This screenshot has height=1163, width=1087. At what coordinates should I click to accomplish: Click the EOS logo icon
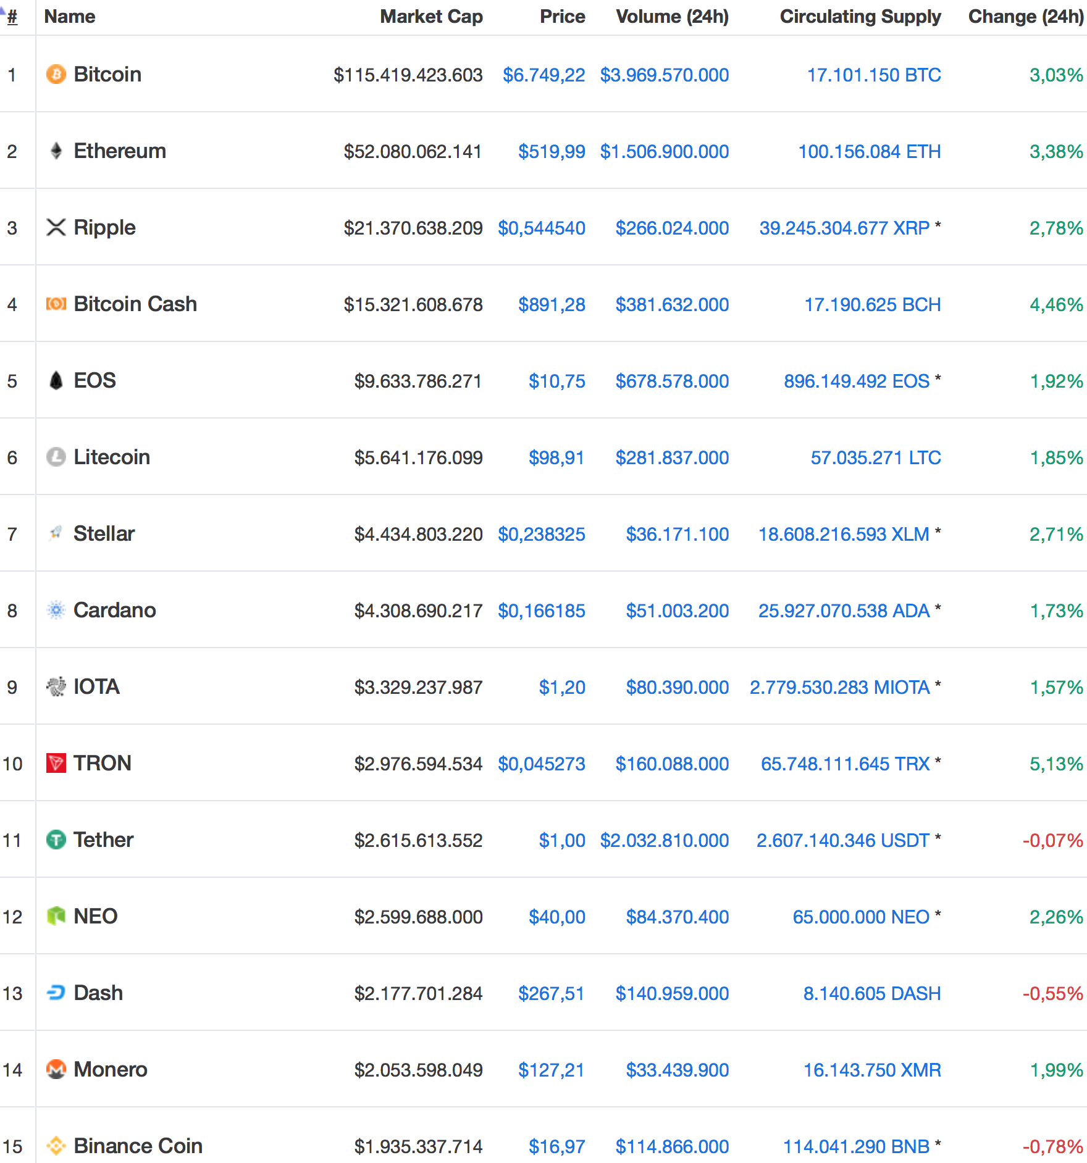56,381
